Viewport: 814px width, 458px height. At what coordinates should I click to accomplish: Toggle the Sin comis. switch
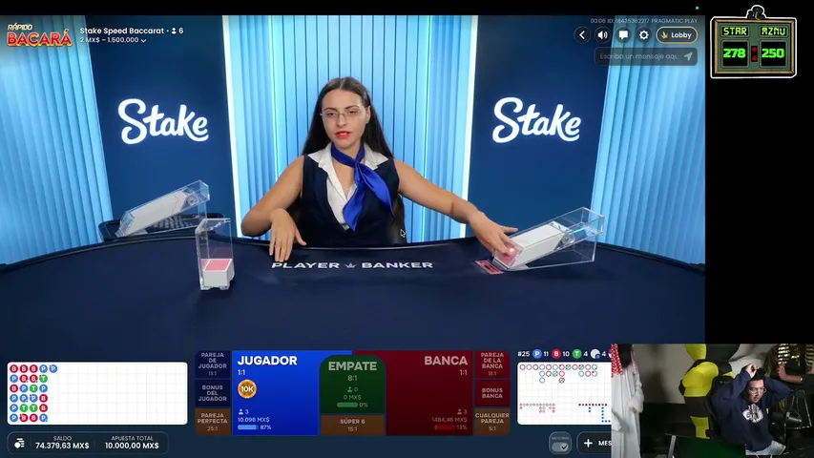pyautogui.click(x=559, y=444)
